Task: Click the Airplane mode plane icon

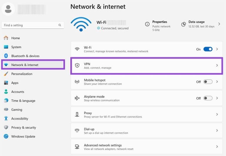Action: click(x=77, y=98)
